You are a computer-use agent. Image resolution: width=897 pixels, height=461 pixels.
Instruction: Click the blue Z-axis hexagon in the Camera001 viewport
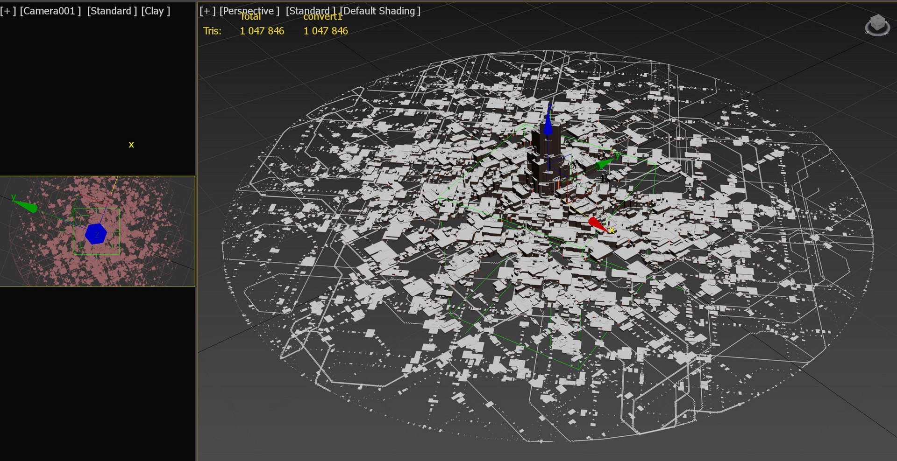tap(96, 234)
